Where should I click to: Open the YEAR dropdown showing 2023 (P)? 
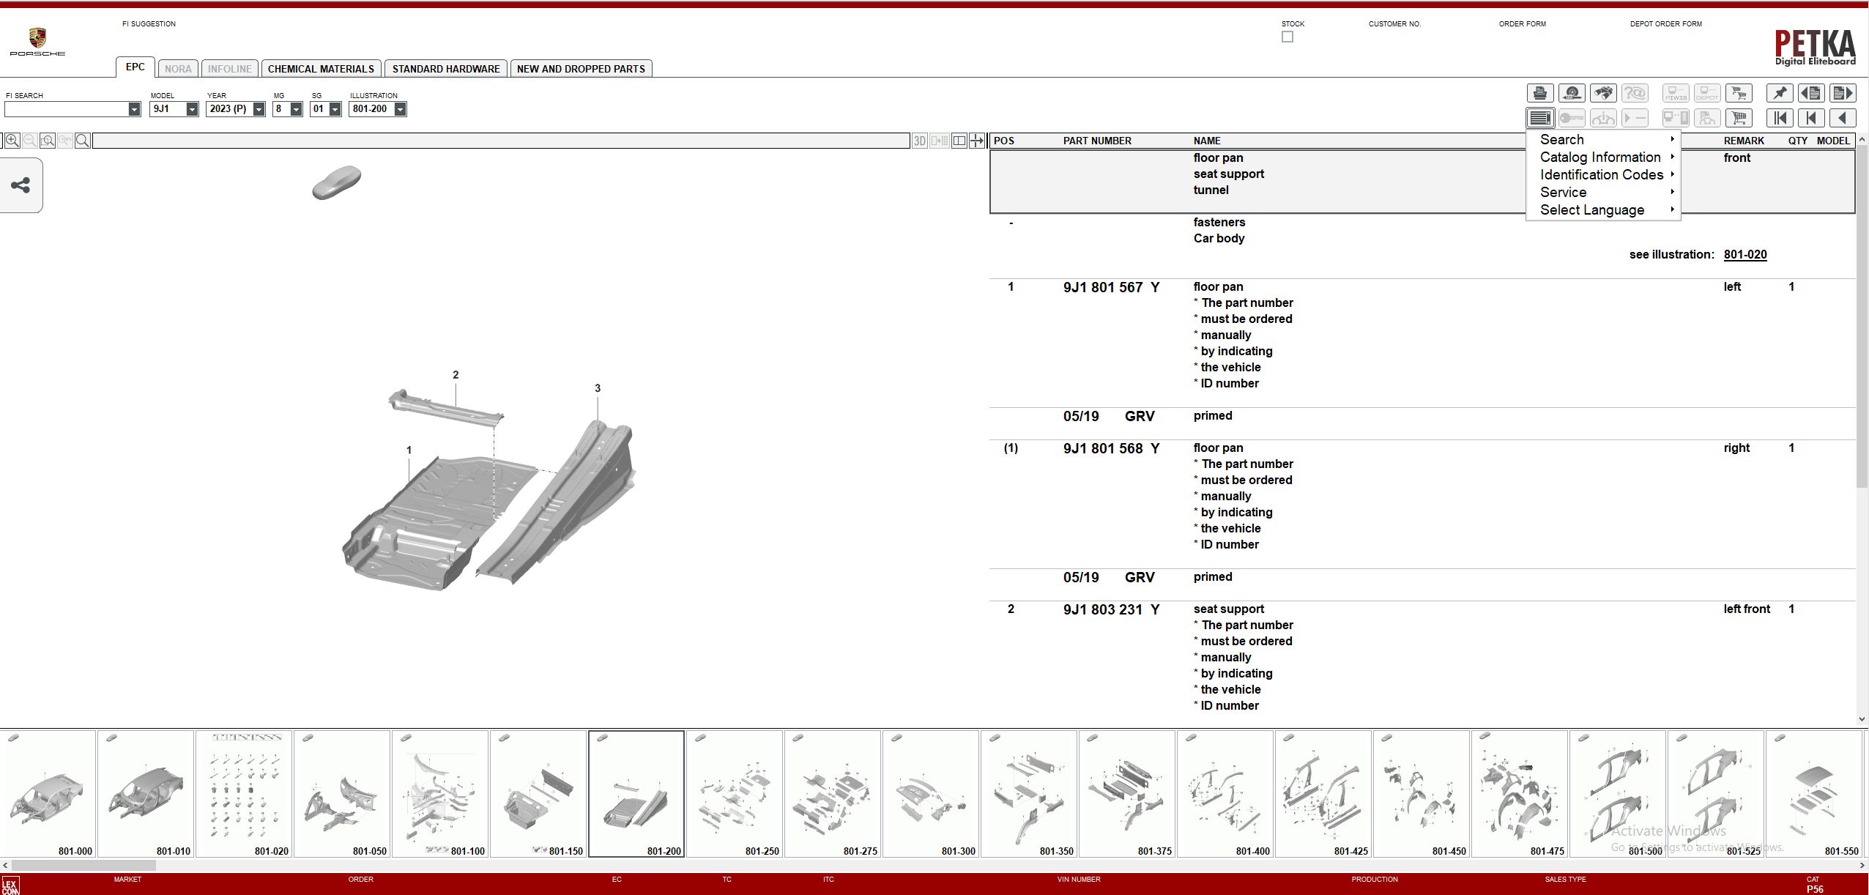259,109
